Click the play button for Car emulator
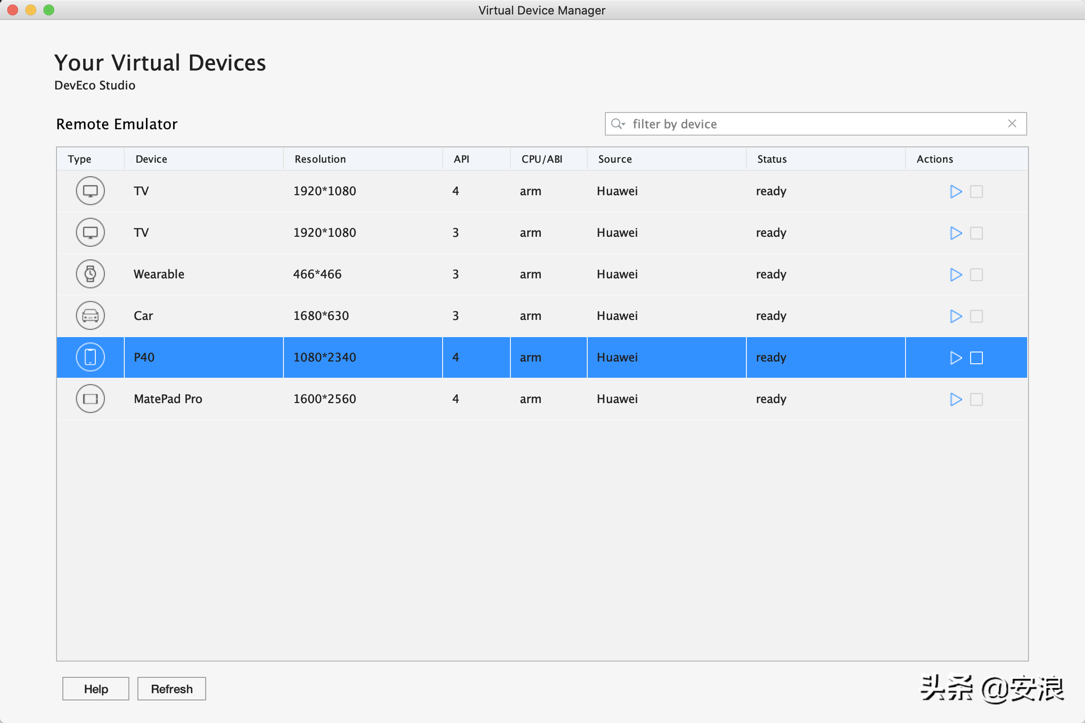The image size is (1085, 723). click(955, 315)
